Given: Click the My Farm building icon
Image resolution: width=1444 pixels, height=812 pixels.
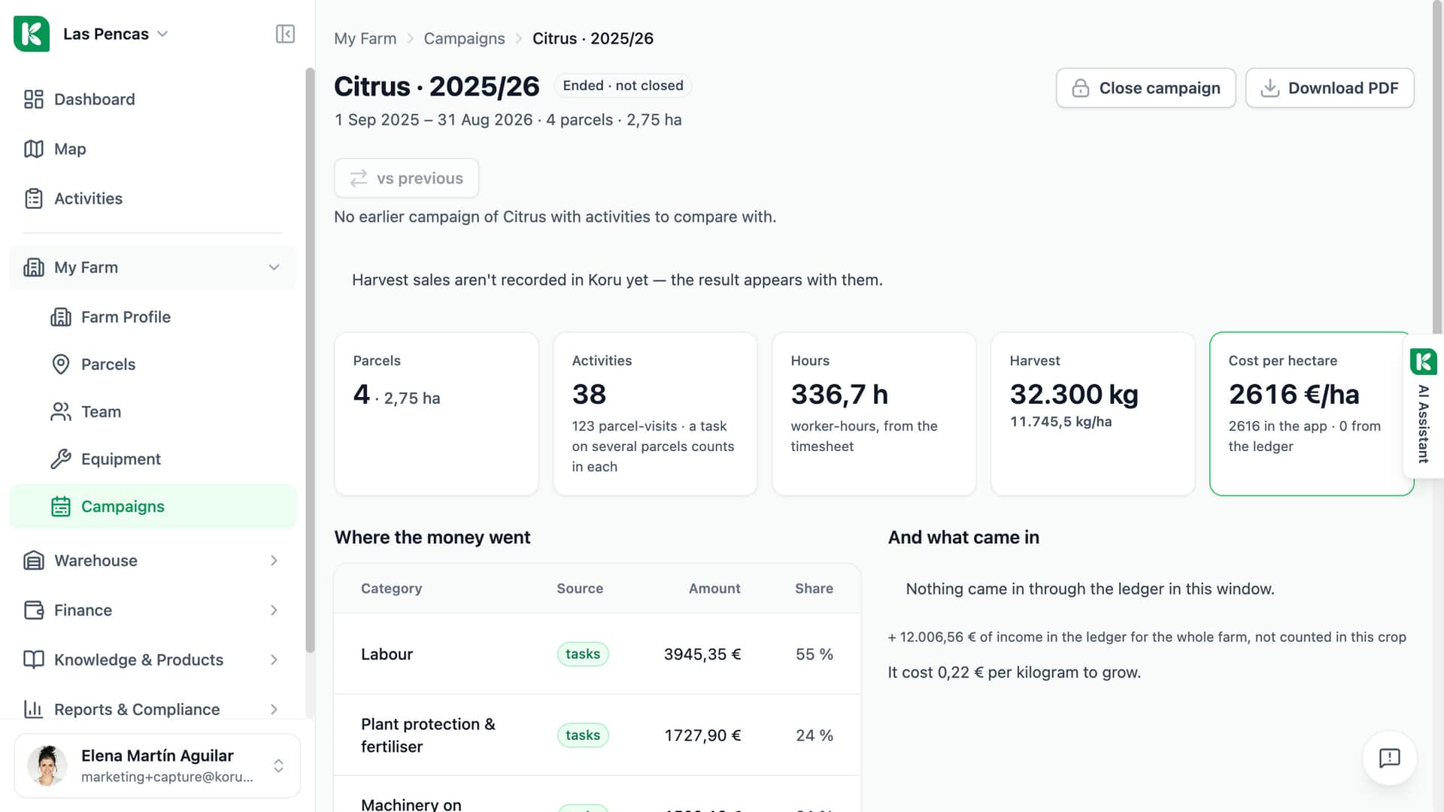Looking at the screenshot, I should pos(34,268).
